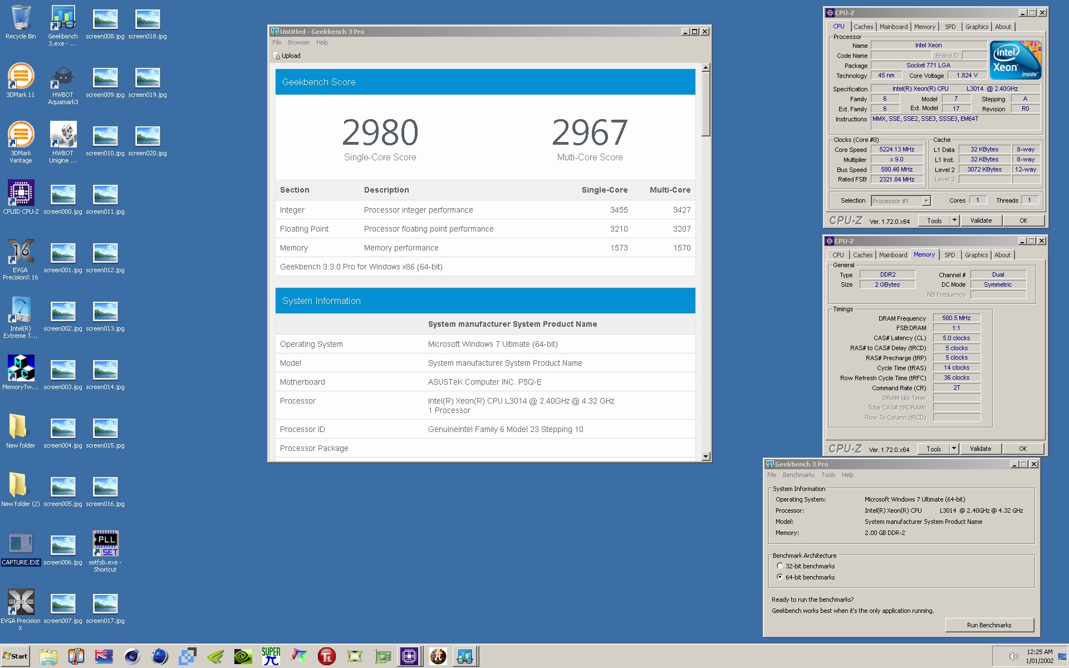Viewport: 1069px width, 668px height.
Task: Click the Core Speed value 5224.13 MHz
Action: (896, 150)
